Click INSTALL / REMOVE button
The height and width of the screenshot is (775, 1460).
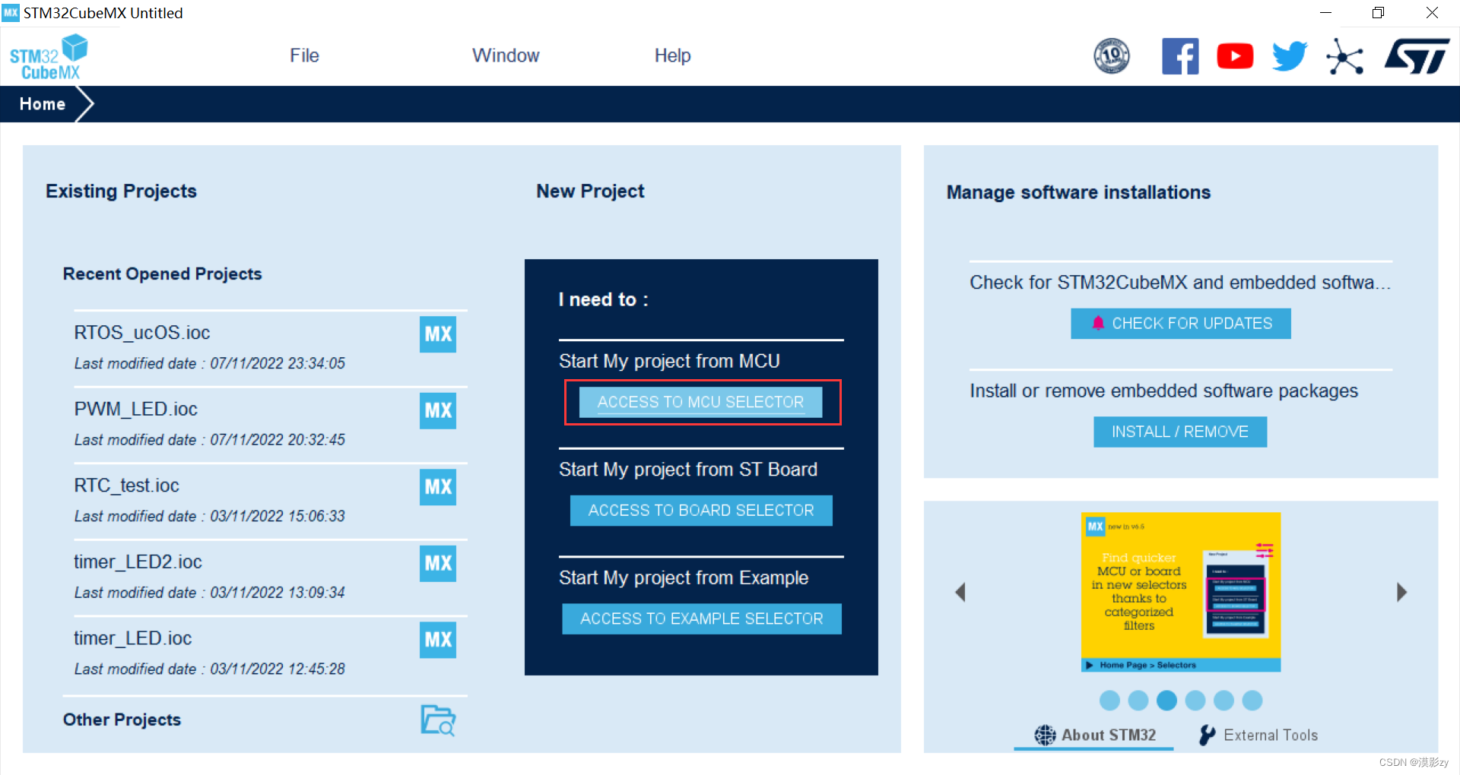(x=1180, y=432)
